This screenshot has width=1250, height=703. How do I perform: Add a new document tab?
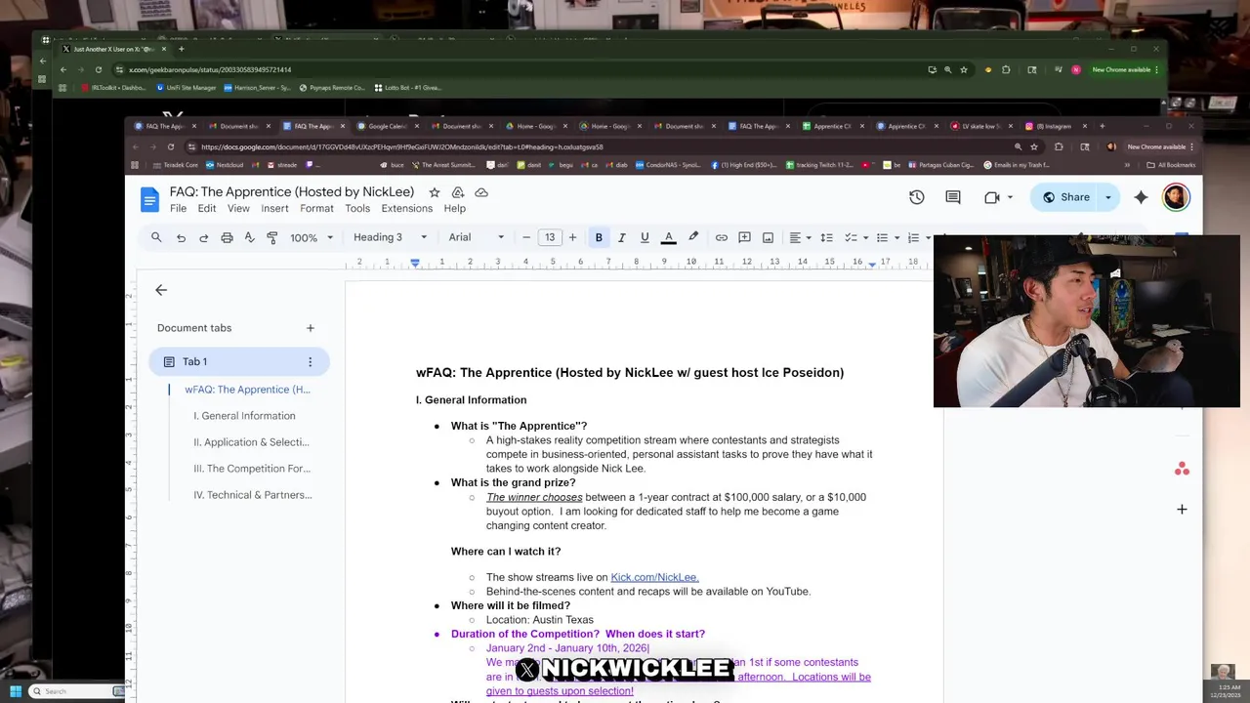tap(311, 328)
